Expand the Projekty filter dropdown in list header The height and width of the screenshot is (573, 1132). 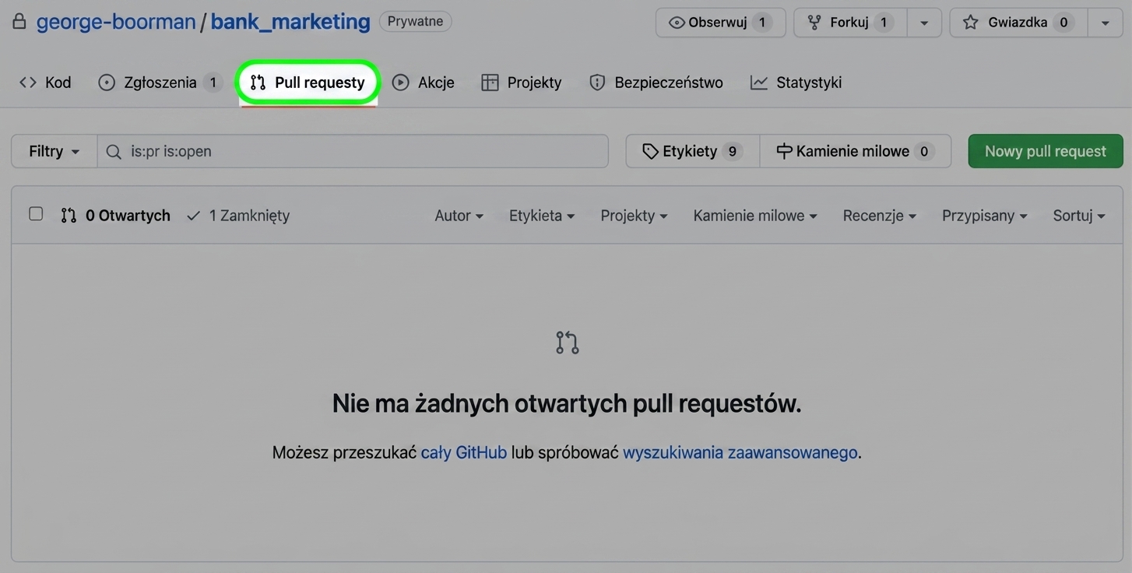coord(634,216)
